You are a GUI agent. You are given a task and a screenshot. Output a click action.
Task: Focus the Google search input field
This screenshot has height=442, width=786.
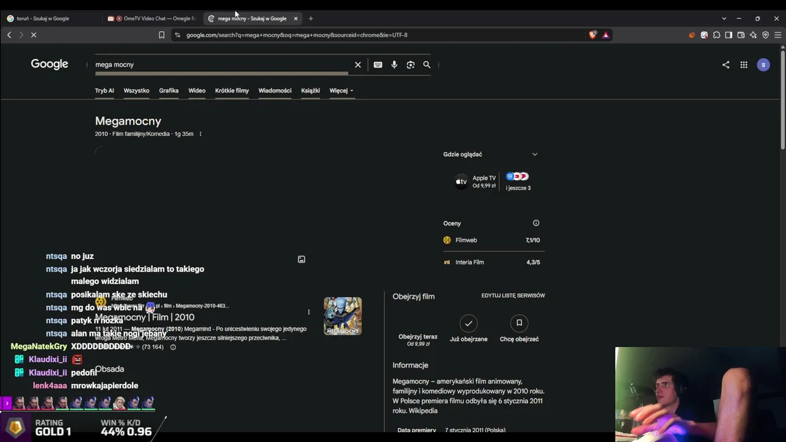point(221,64)
